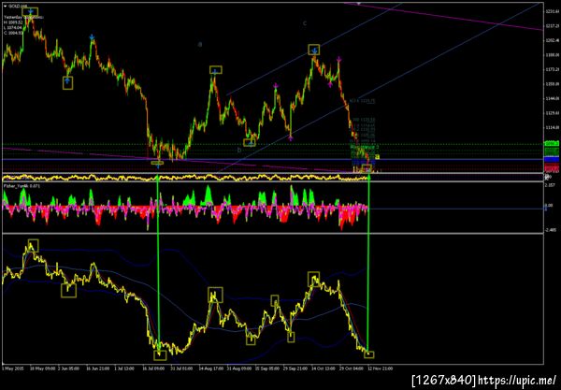This screenshot has width=561, height=390.
Task: Click the 16 Jun 21:00 time label
Action: click(x=97, y=368)
